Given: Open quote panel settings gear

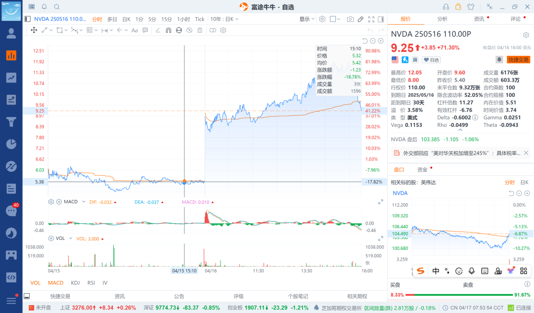Looking at the screenshot, I should [526, 35].
